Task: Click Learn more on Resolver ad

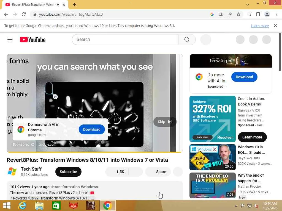Action: pyautogui.click(x=252, y=137)
